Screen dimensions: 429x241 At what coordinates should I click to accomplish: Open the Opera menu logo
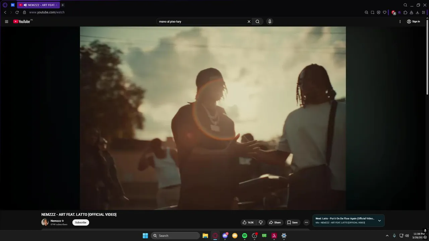click(x=5, y=5)
